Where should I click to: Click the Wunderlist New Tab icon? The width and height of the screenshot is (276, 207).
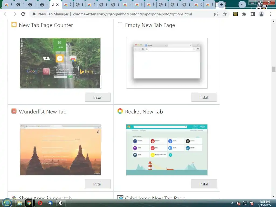[x=14, y=111]
